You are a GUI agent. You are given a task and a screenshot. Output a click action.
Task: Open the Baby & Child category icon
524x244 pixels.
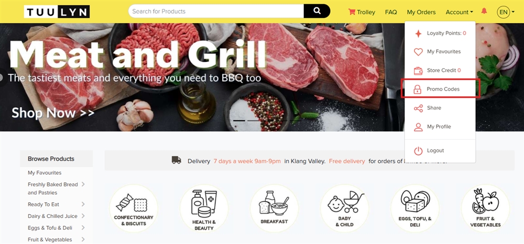[345, 208]
